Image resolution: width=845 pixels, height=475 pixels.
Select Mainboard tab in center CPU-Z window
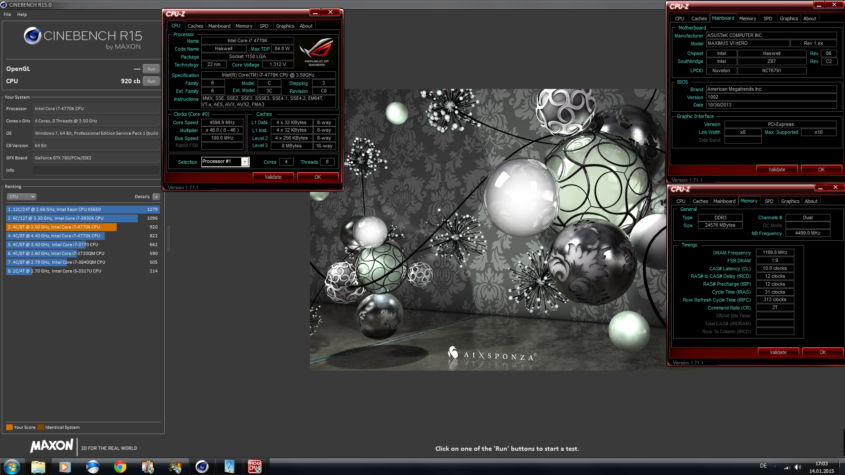point(219,26)
